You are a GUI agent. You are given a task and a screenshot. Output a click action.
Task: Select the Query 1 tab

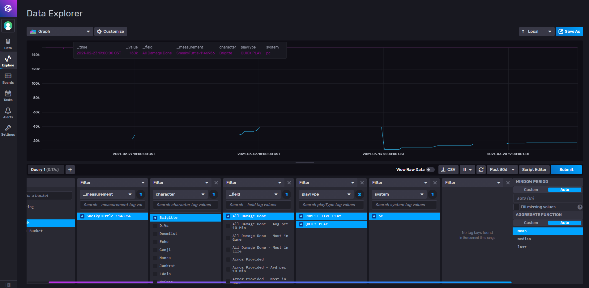pos(45,170)
